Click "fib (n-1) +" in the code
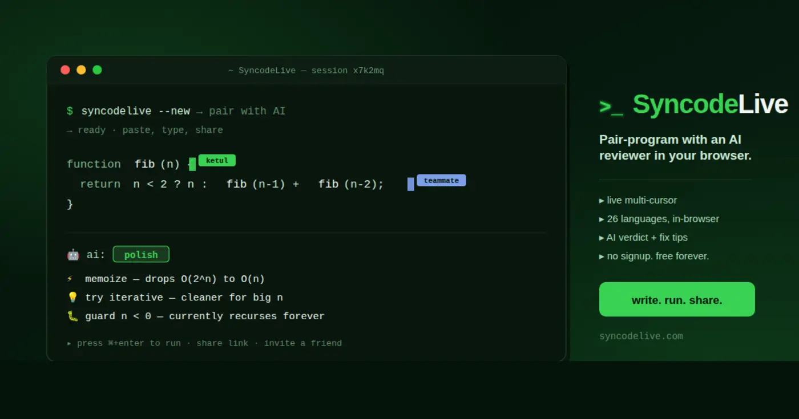Image resolution: width=799 pixels, height=419 pixels. coord(263,184)
